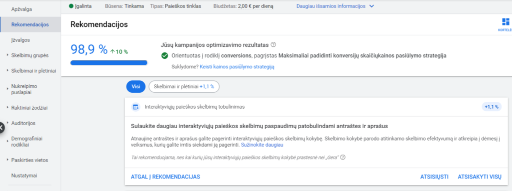The height and width of the screenshot is (191, 512).
Task: Click the Tipas: Paieškos tinklas text
Action: tap(175, 6)
